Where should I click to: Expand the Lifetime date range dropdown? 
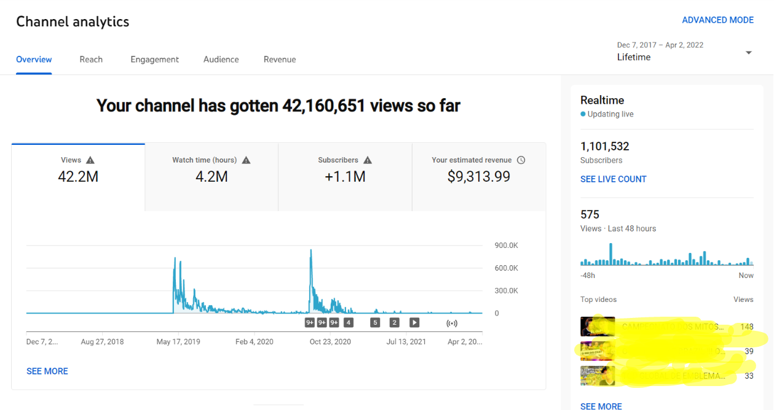coord(748,53)
